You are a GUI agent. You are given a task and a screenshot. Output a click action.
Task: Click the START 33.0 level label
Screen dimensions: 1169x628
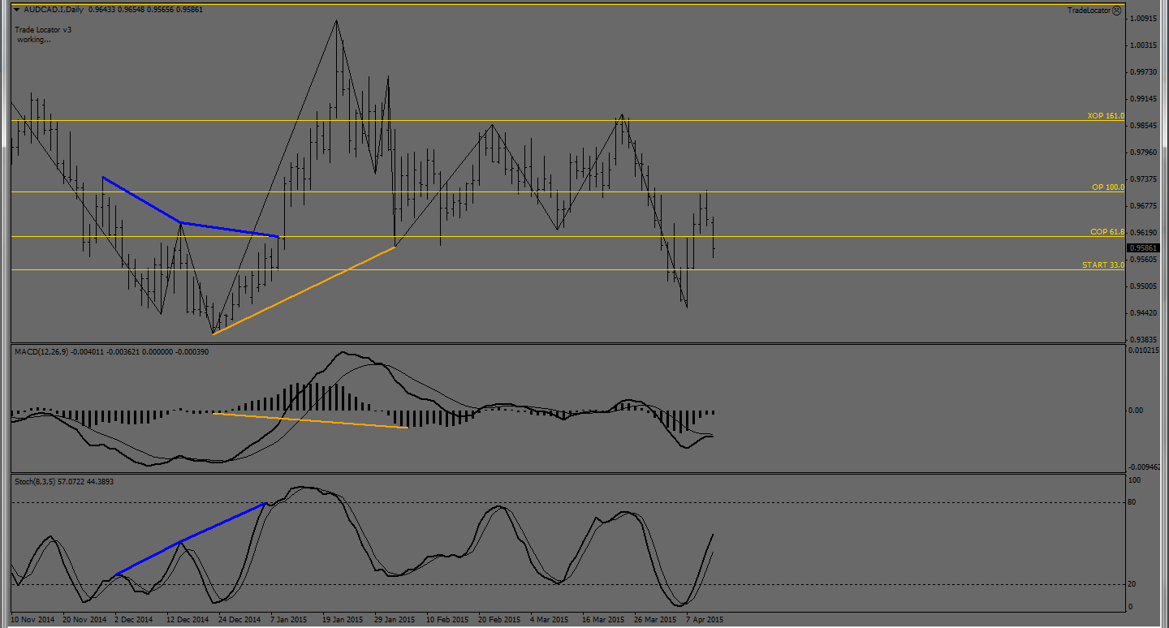click(1103, 265)
